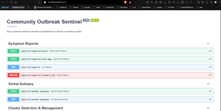Viewport: 221px width, 111px height.
Task: Collapse Cluster Detection & Management section
Action: [208, 108]
